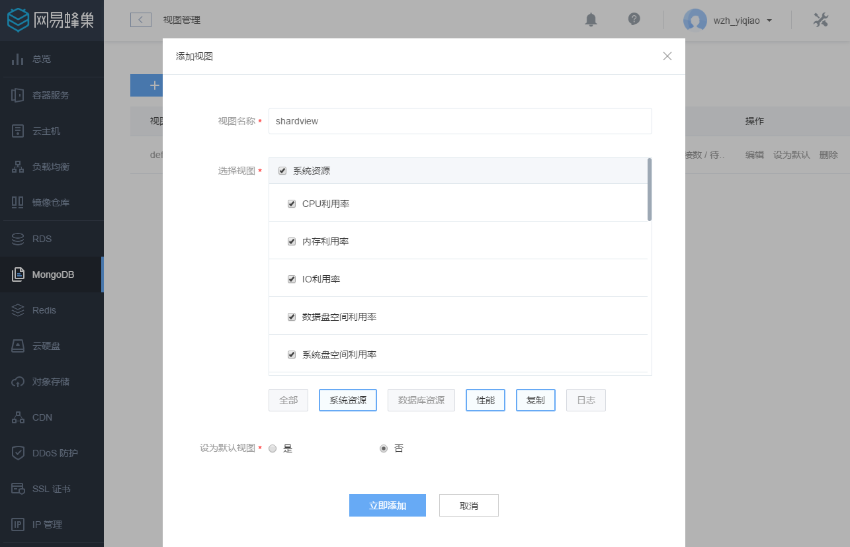Click the 视图名称 input field
Image resolution: width=850 pixels, height=547 pixels.
click(x=460, y=121)
